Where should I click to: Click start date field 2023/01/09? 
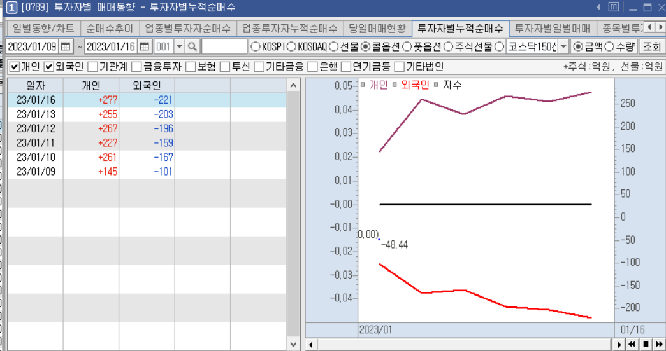tap(33, 46)
